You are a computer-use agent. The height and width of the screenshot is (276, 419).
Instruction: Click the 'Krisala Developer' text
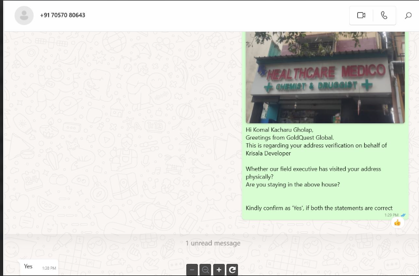pos(268,153)
